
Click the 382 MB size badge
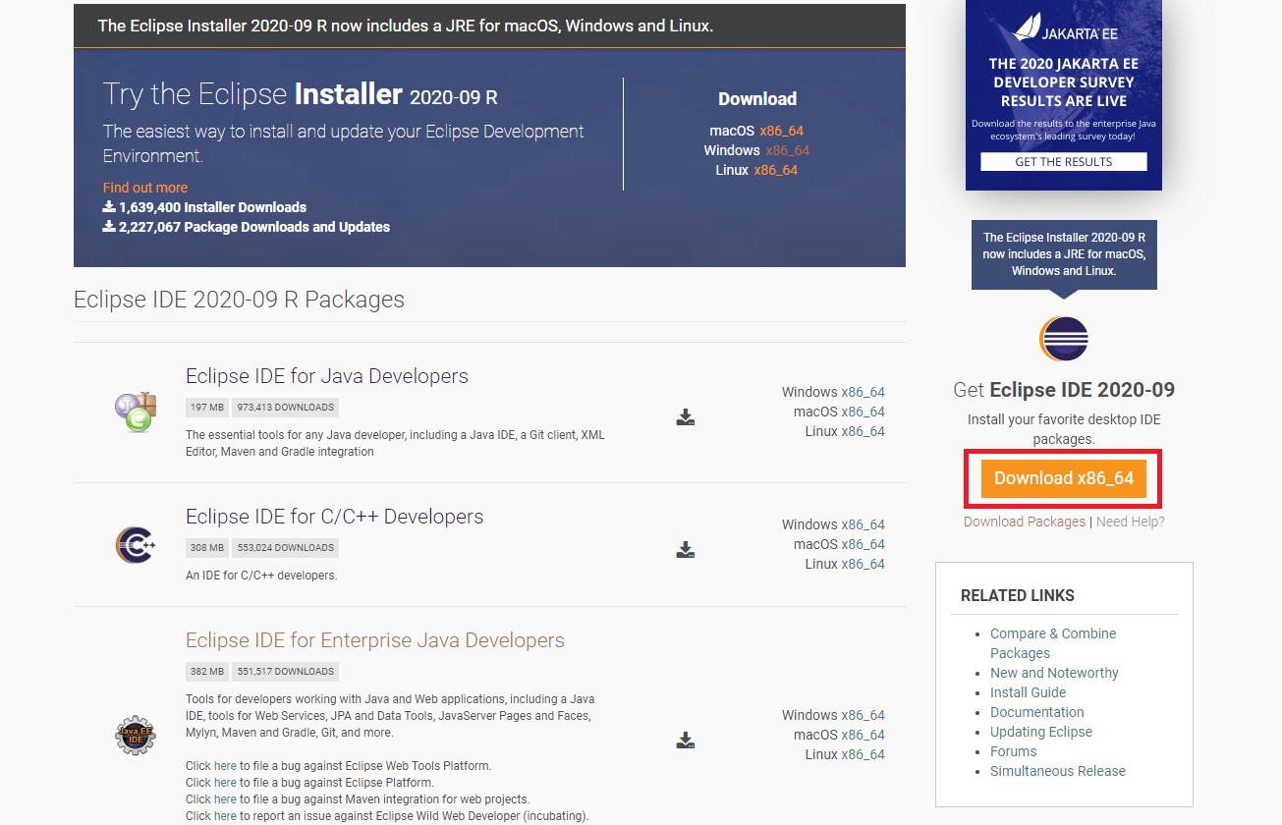click(x=207, y=672)
